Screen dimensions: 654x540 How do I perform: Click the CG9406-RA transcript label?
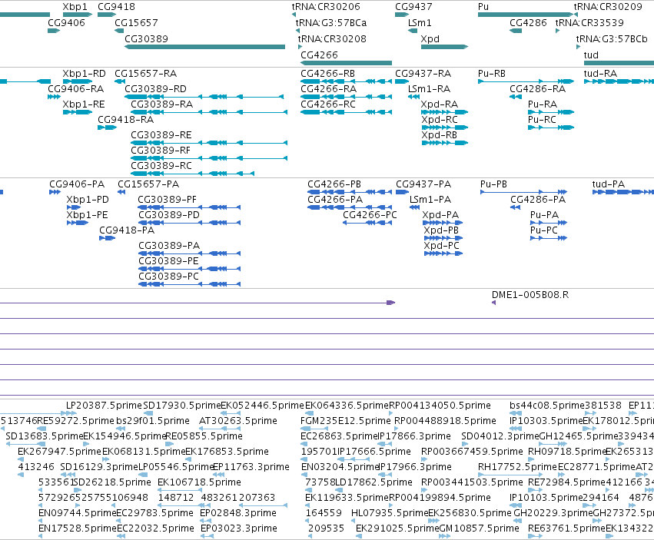coord(76,89)
